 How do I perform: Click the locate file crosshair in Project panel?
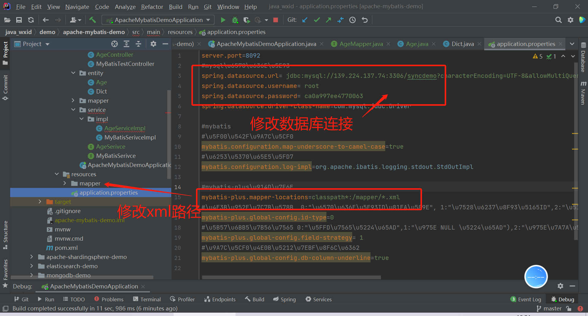click(115, 44)
